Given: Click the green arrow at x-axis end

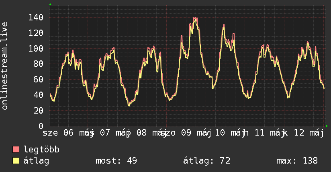Looking at the screenshot, I should (x=327, y=126).
